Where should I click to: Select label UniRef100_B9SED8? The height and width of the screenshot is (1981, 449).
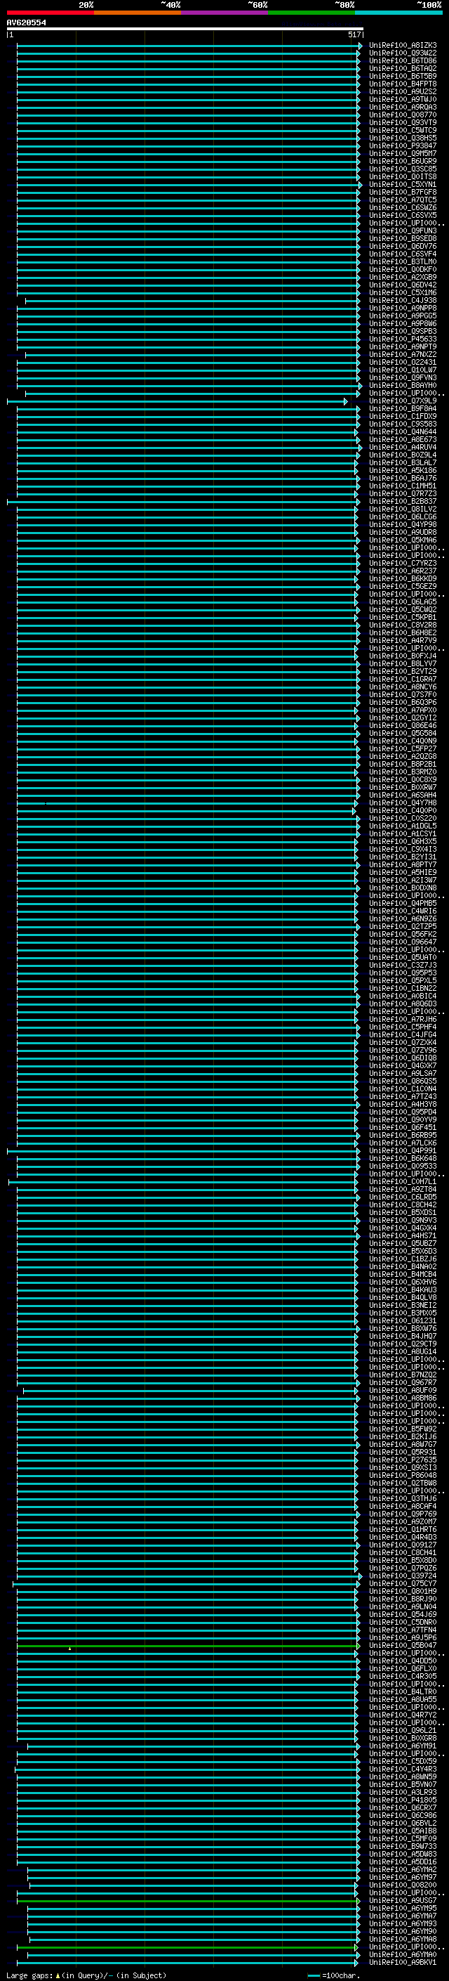[403, 238]
